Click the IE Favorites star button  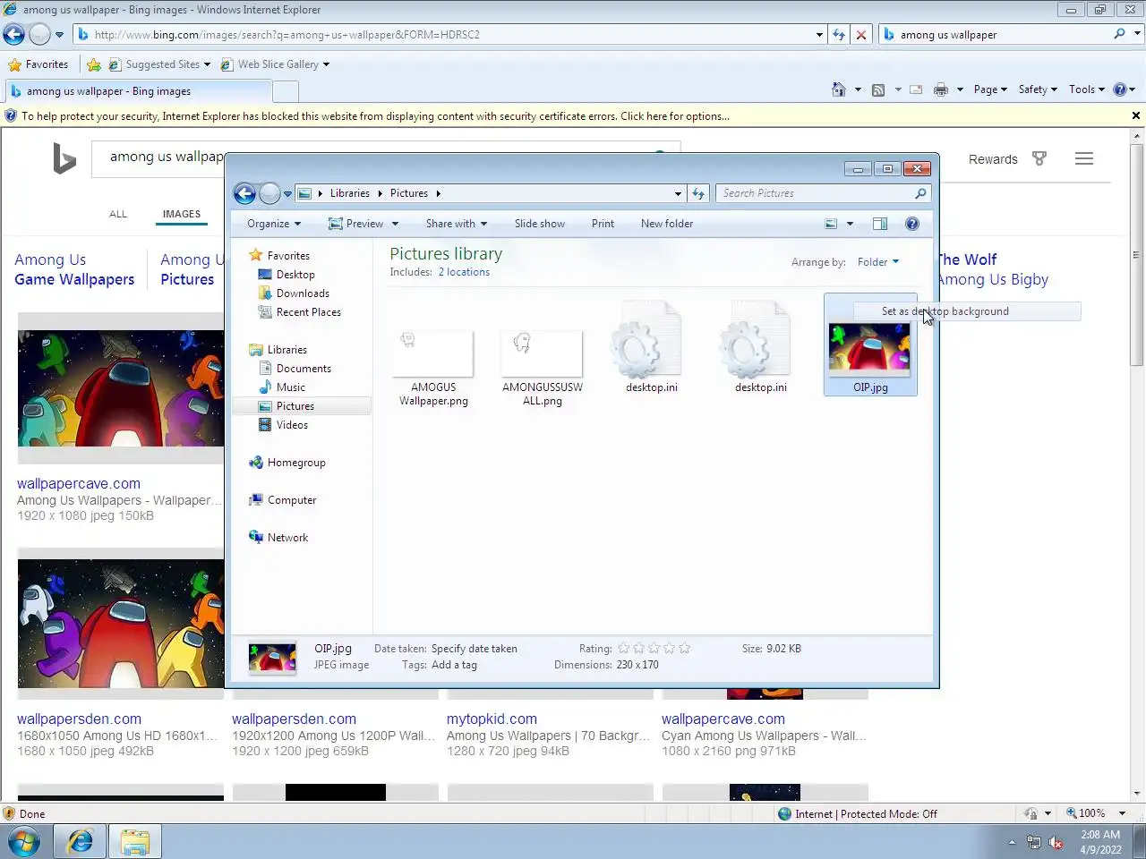coord(38,64)
